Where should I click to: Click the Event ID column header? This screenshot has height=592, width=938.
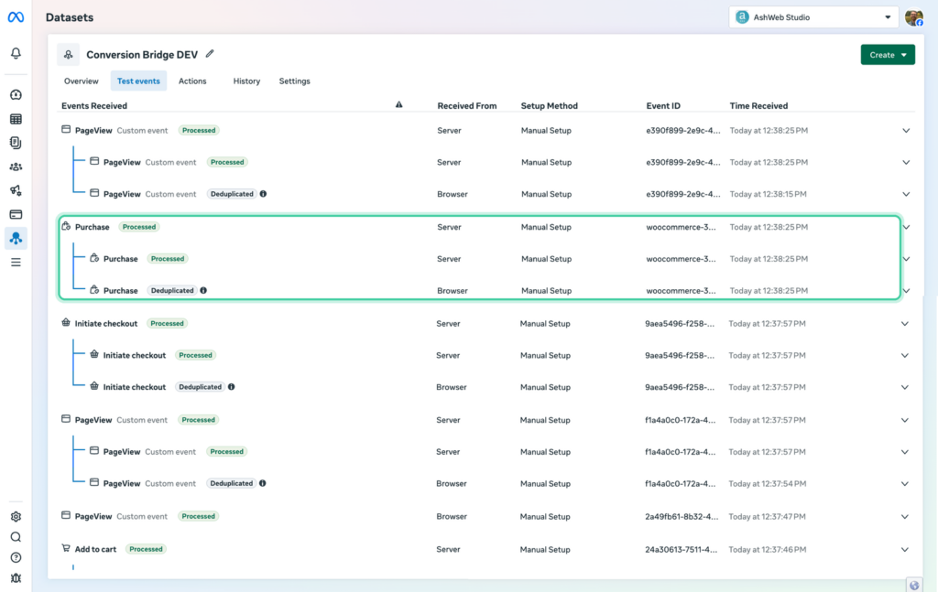click(663, 106)
